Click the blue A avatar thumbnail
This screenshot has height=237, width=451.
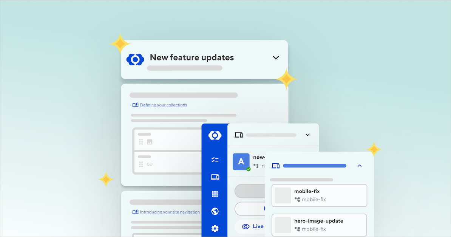tap(241, 162)
